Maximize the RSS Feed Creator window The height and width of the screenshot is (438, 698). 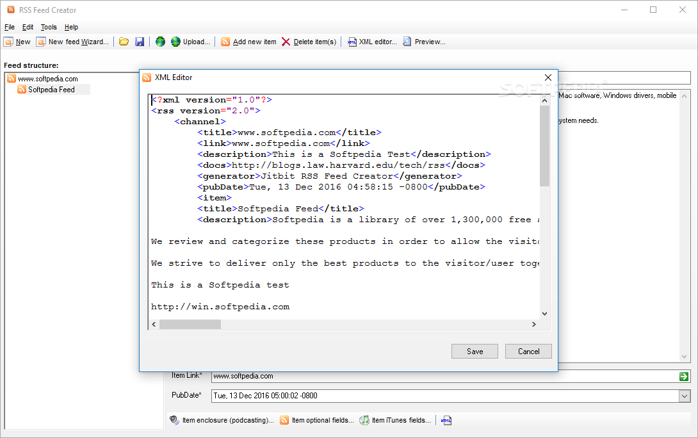653,10
